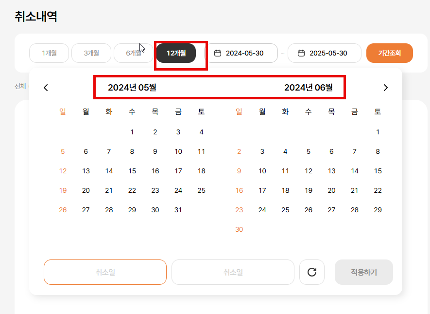Click the 2024년 05월 month heading
Image resolution: width=430 pixels, height=314 pixels.
[132, 88]
